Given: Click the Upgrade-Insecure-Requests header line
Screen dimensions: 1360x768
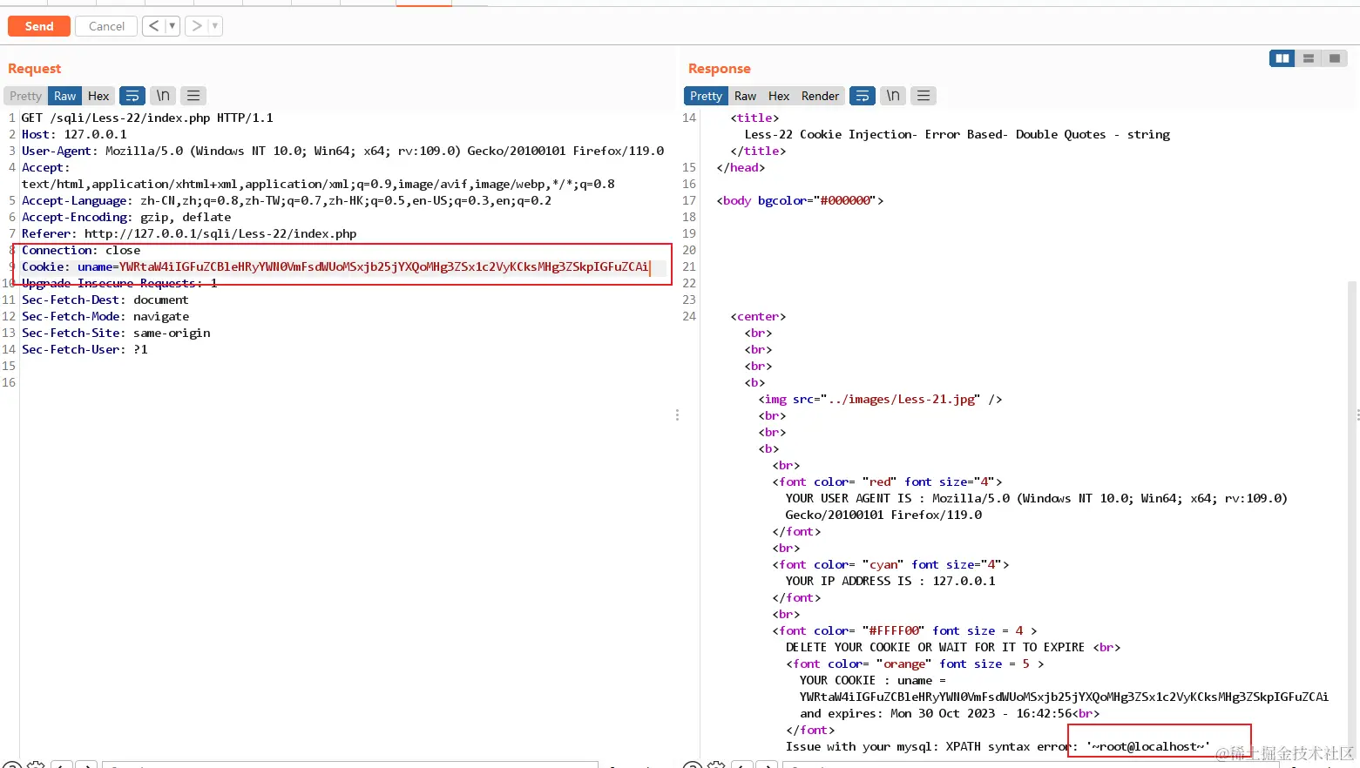Looking at the screenshot, I should tap(119, 283).
